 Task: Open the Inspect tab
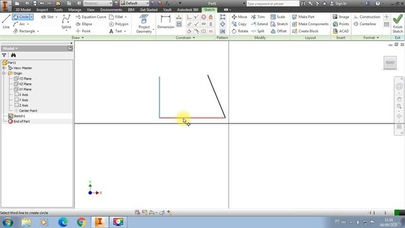tap(42, 9)
